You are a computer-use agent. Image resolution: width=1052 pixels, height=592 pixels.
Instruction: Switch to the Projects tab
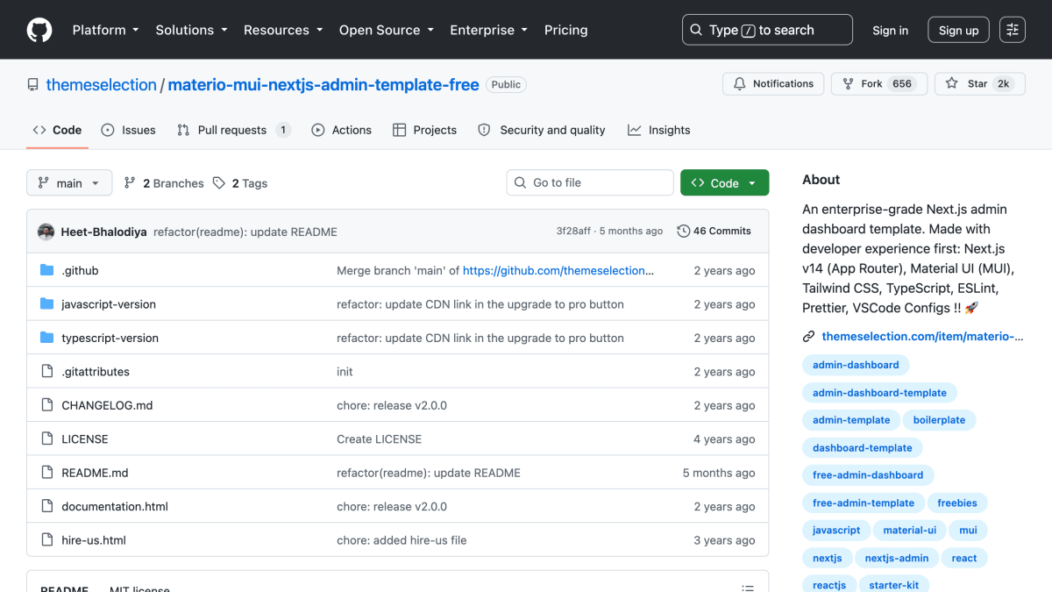(425, 130)
